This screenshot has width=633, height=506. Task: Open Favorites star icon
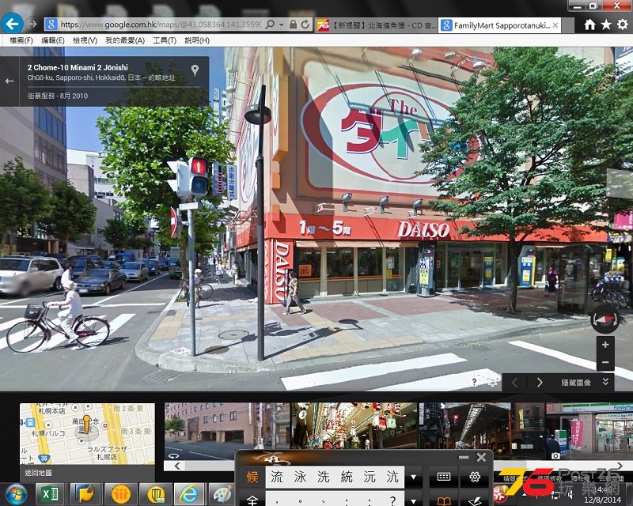click(x=606, y=25)
